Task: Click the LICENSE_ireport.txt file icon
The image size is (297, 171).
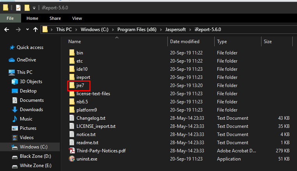Action: [x=72, y=126]
